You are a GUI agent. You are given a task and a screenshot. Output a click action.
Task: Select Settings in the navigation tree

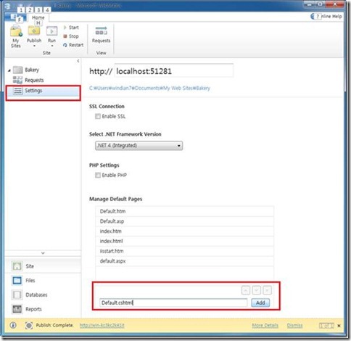click(43, 91)
